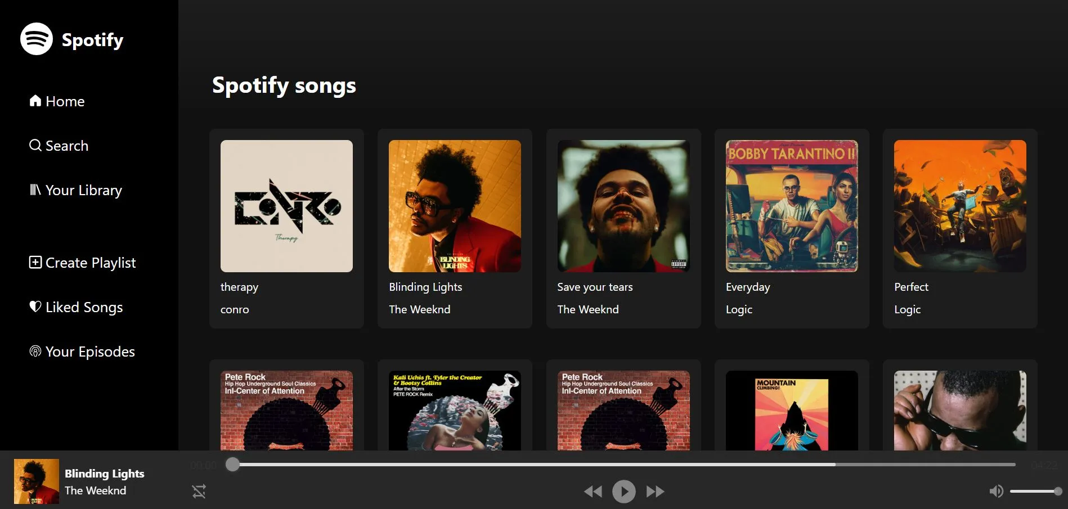Click 'Logic' under Everyday card

point(739,309)
